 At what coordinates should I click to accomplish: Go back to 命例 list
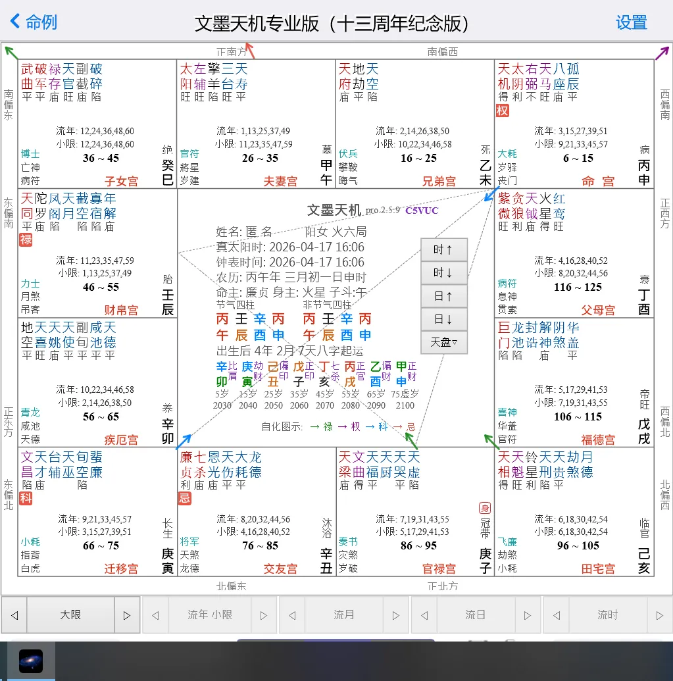point(34,22)
